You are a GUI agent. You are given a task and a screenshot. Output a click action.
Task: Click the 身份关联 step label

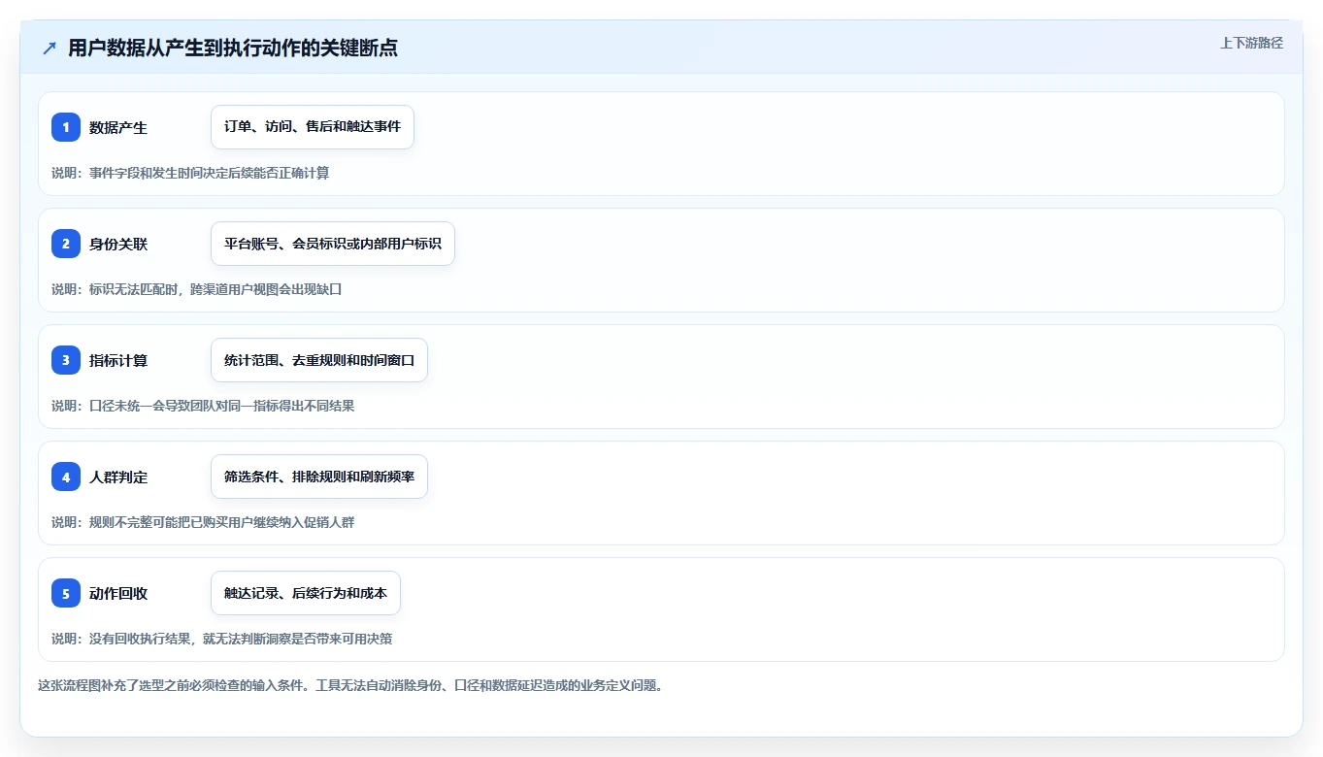(118, 244)
